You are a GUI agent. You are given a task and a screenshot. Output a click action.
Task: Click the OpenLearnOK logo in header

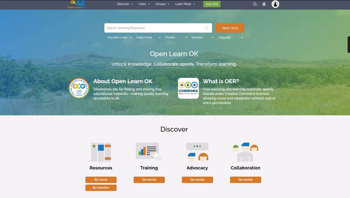pyautogui.click(x=77, y=4)
